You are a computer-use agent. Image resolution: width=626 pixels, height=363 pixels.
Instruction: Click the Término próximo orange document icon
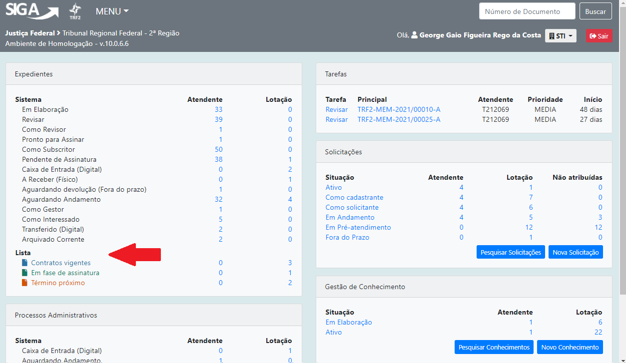25,283
